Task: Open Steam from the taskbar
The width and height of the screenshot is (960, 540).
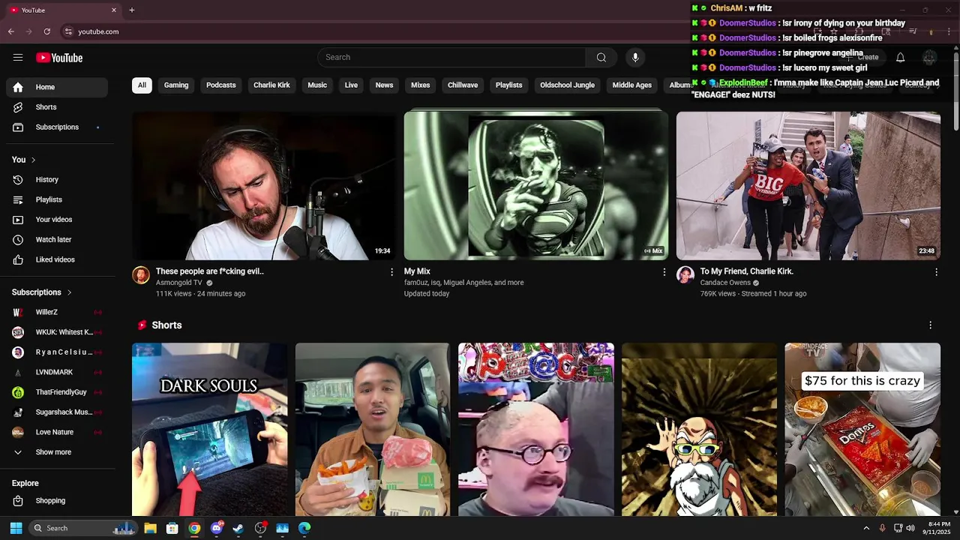Action: click(238, 528)
